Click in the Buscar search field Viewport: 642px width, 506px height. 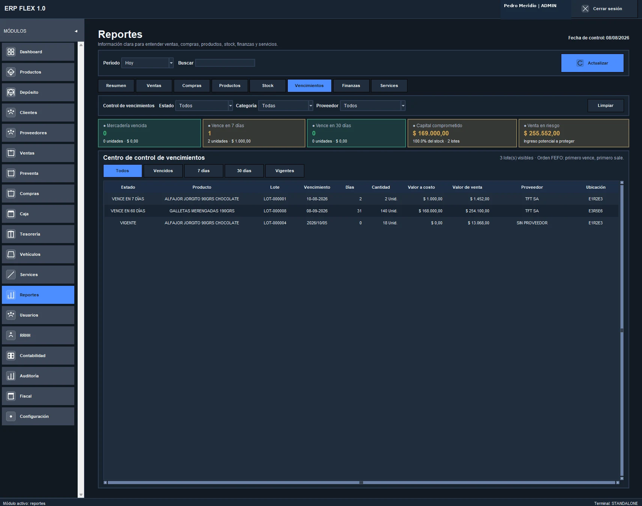[x=225, y=63]
